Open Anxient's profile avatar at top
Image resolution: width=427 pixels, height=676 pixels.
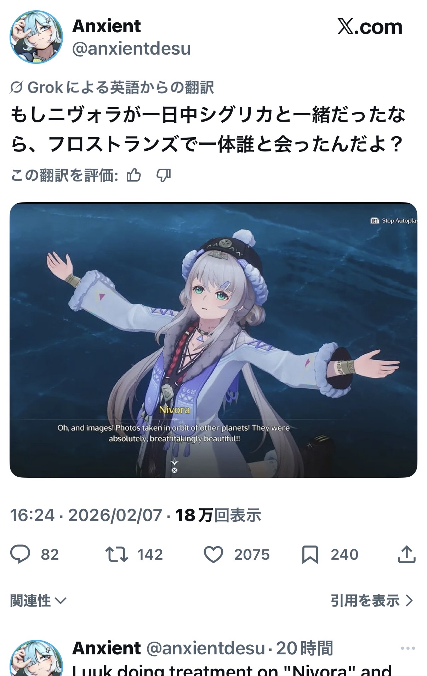36,37
